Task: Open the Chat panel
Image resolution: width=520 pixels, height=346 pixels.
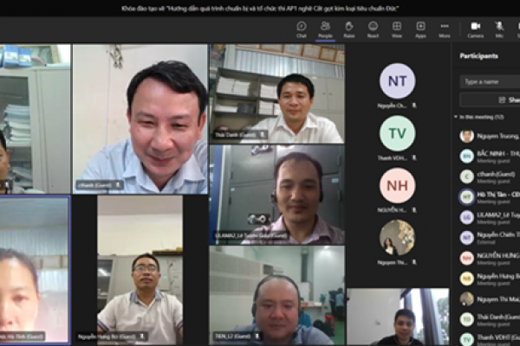Action: pos(301,29)
